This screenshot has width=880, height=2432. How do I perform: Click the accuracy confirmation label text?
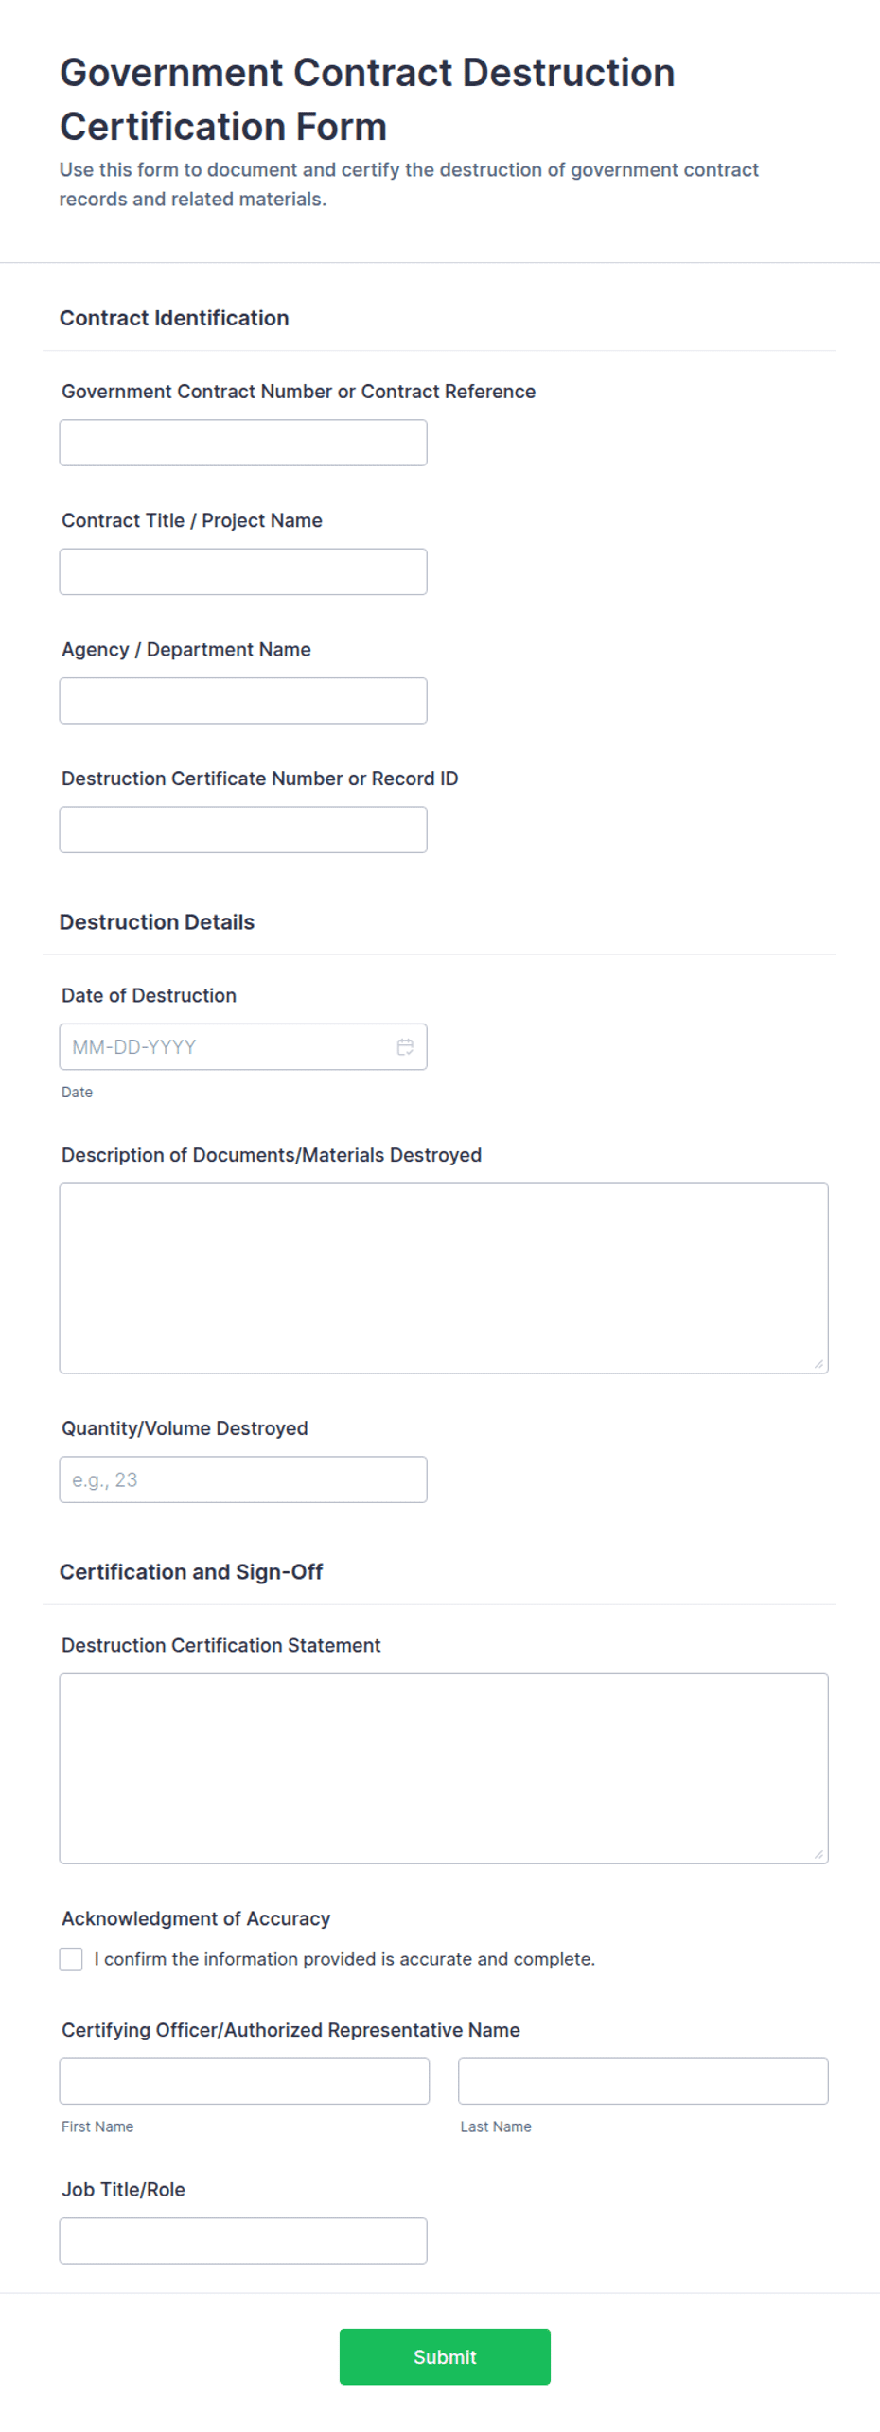coord(344,1959)
